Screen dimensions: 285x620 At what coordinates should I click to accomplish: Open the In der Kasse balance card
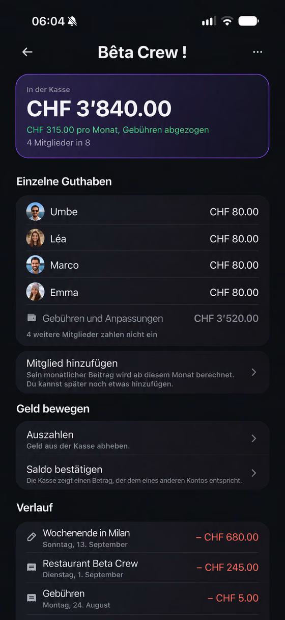pyautogui.click(x=142, y=116)
